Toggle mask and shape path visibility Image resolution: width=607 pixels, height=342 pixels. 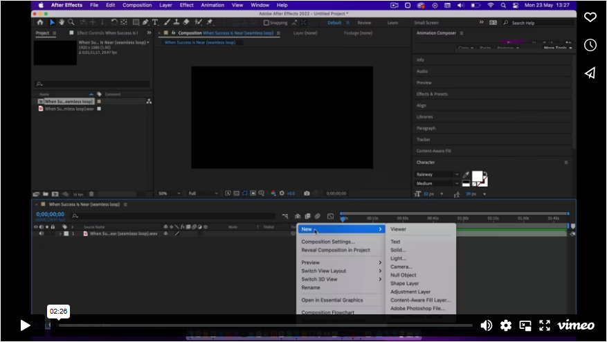click(244, 193)
